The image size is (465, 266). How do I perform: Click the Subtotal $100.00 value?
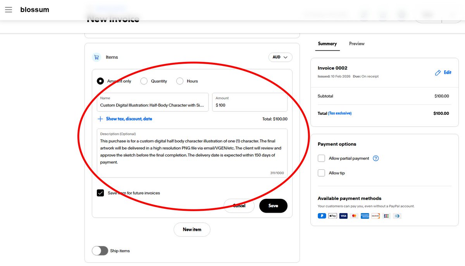coord(442,96)
